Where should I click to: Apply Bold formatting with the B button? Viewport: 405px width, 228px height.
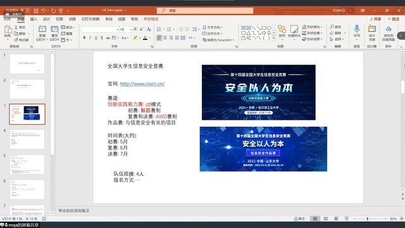coord(84,38)
